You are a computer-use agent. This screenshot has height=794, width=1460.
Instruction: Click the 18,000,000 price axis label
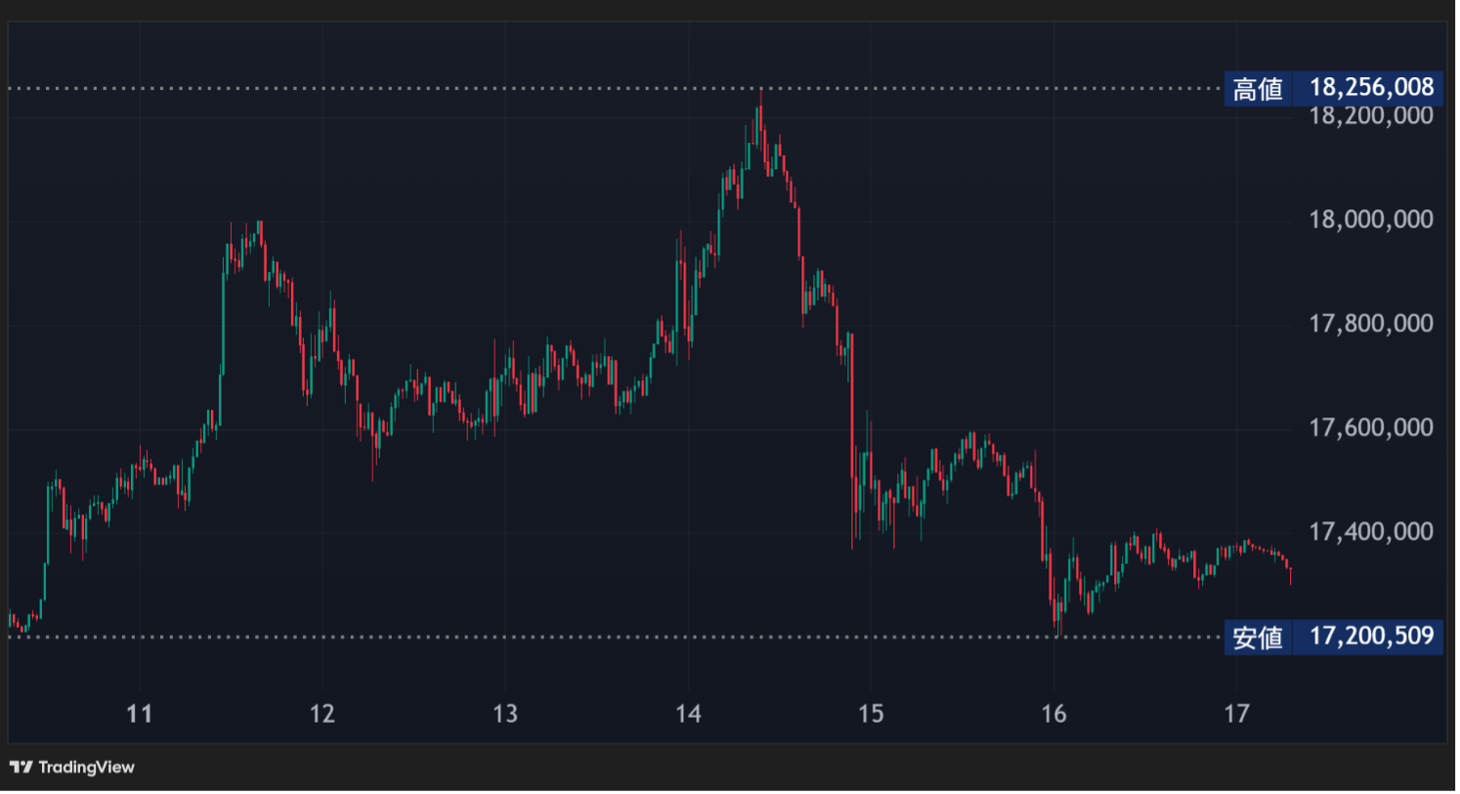click(1371, 219)
